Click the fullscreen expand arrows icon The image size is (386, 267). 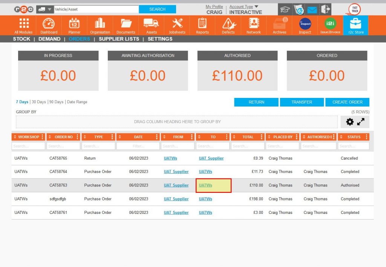pyautogui.click(x=361, y=122)
